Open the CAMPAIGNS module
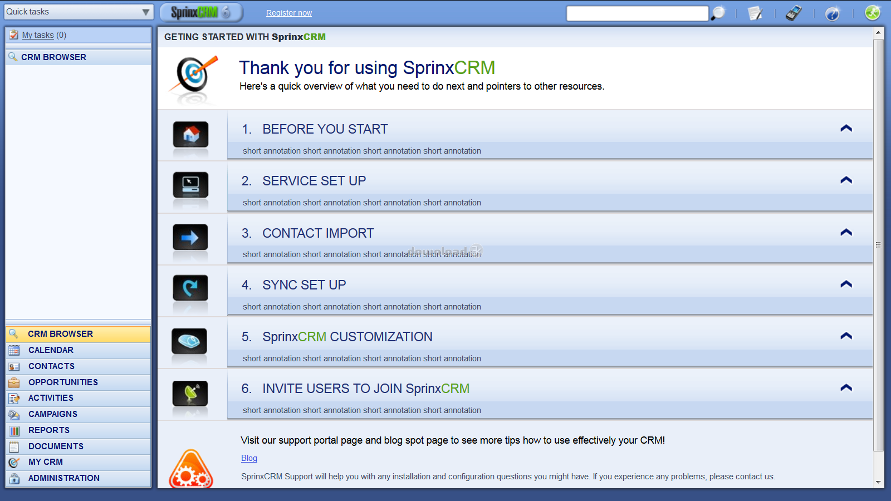The image size is (891, 501). (x=78, y=414)
